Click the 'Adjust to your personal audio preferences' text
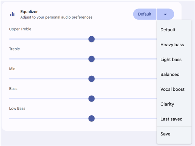195x146 pixels. 56,17
